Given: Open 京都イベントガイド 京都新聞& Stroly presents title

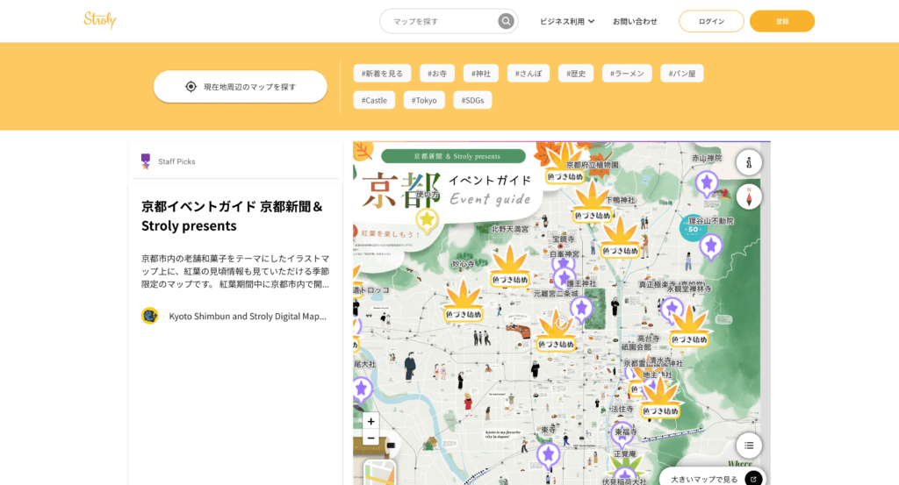Looking at the screenshot, I should [x=232, y=216].
